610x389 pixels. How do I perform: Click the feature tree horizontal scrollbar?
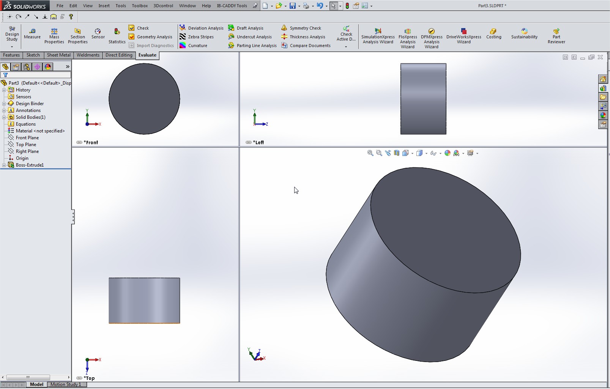[28, 377]
